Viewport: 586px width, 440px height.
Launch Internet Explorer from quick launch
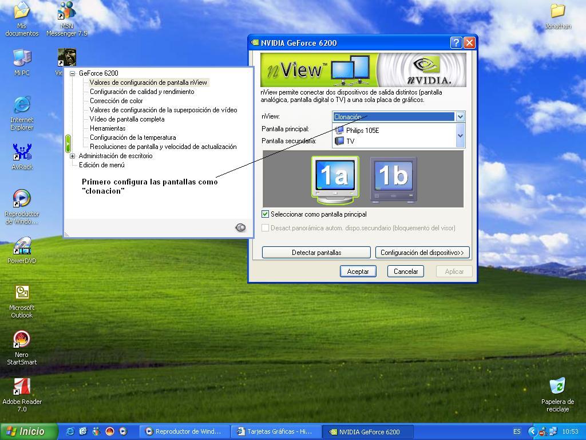(x=70, y=431)
